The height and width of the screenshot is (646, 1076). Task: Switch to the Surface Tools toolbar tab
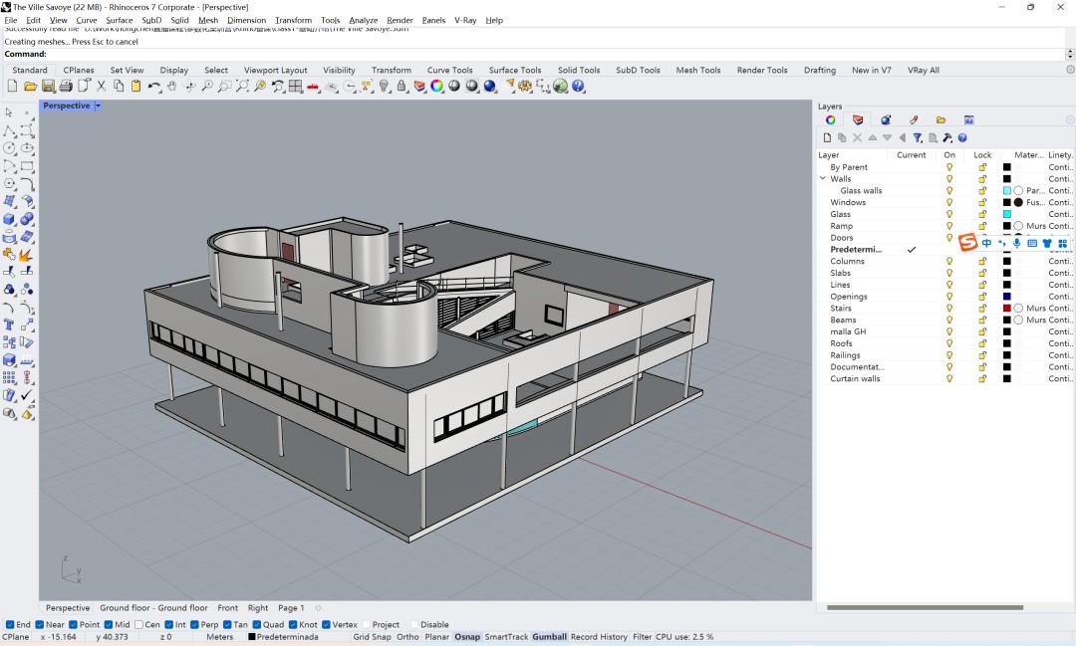515,70
